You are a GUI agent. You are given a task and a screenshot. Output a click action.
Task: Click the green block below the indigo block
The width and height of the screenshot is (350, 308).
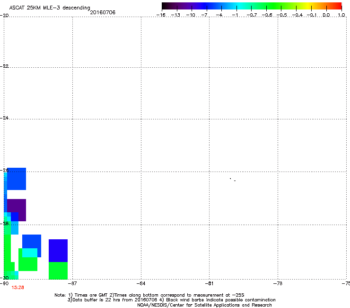(x=58, y=271)
